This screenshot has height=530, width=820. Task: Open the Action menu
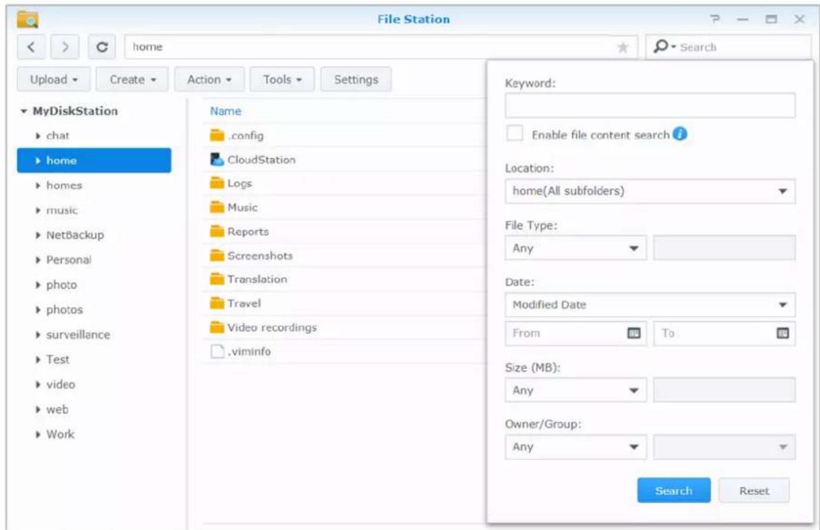pyautogui.click(x=209, y=80)
